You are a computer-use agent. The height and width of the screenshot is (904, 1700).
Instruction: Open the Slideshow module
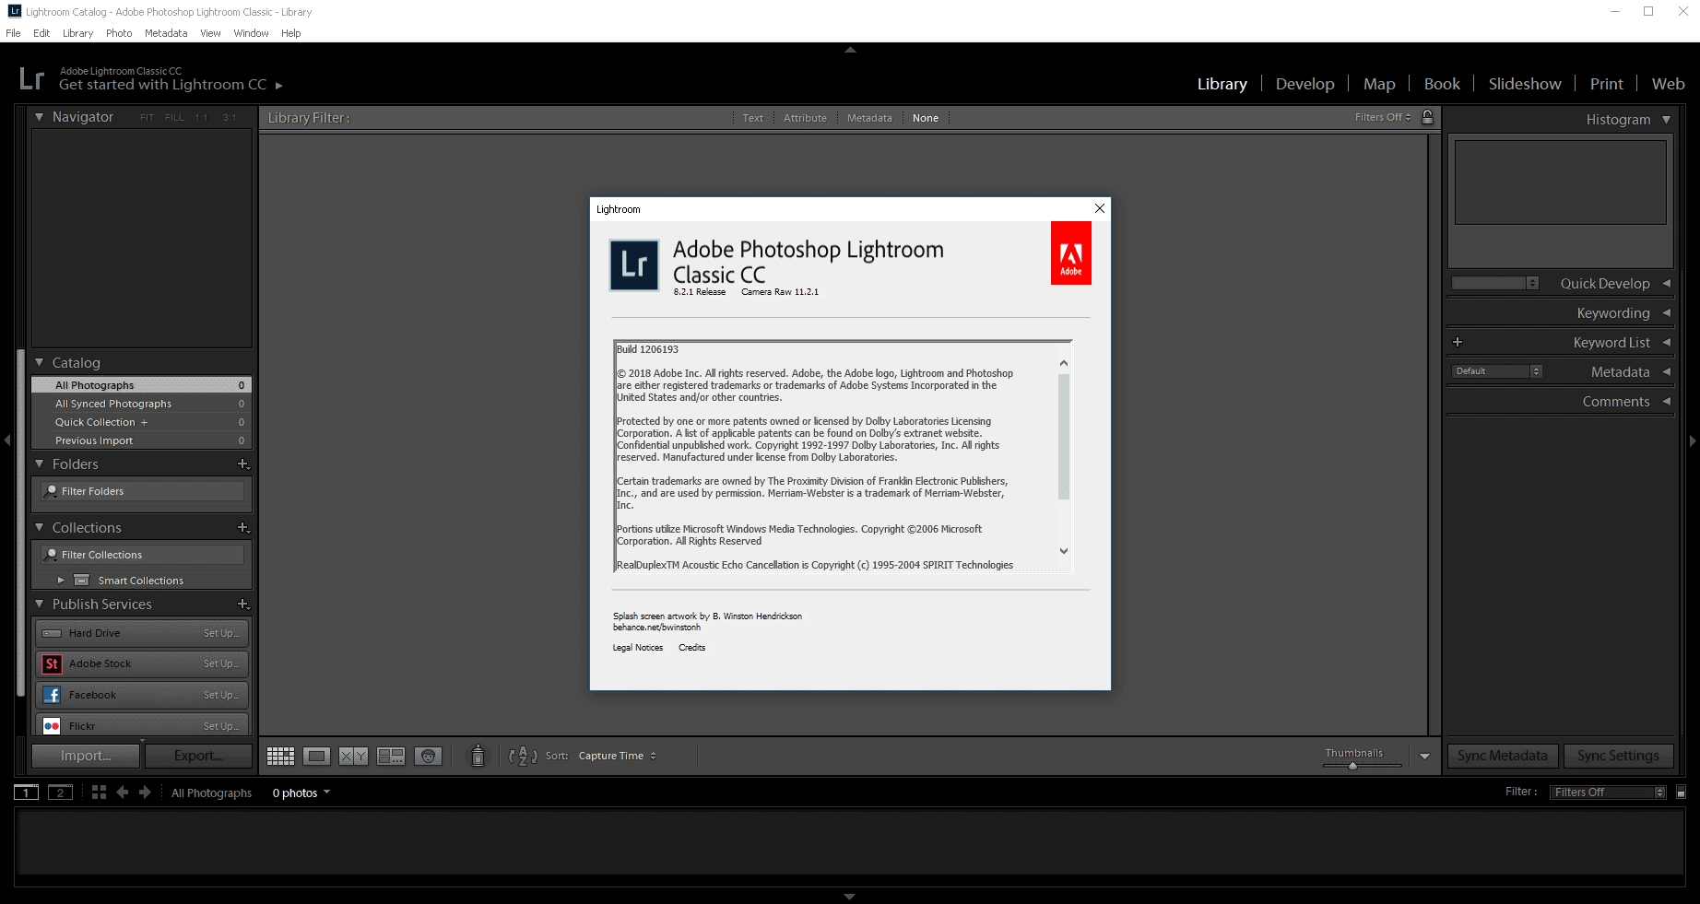1525,84
